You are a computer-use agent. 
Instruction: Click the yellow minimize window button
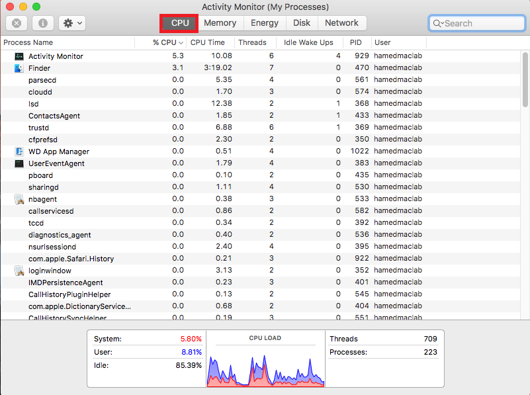coord(23,7)
